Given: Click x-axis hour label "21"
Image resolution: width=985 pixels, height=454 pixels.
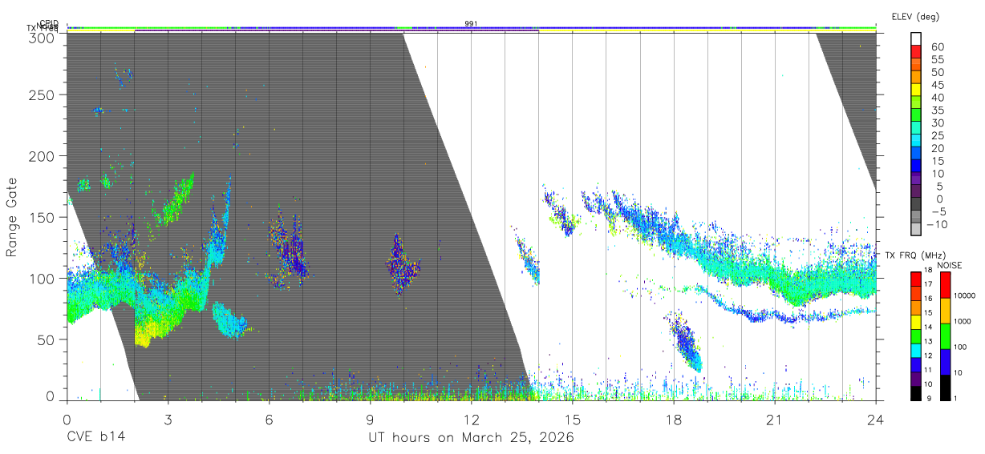Looking at the screenshot, I should pyautogui.click(x=774, y=420).
